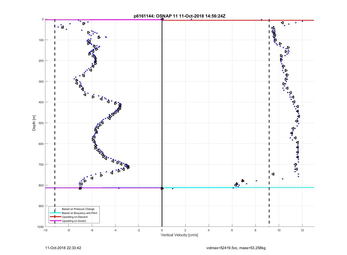Click the x-axis tick label '2'
Screen dimensions: 347x255
tap(185, 230)
